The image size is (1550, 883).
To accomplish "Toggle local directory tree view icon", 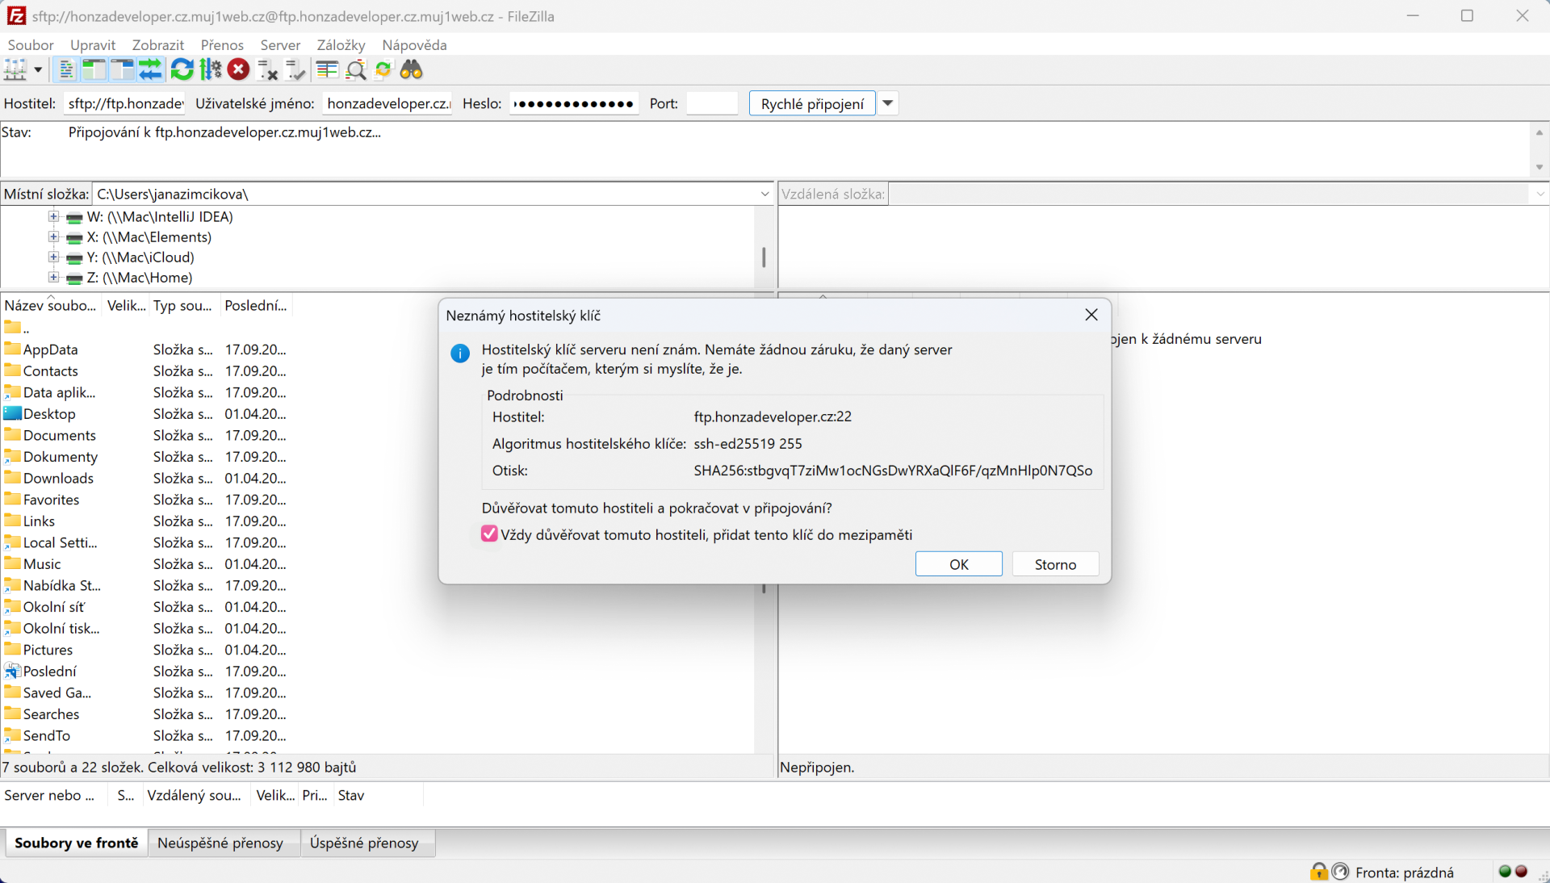I will click(94, 70).
